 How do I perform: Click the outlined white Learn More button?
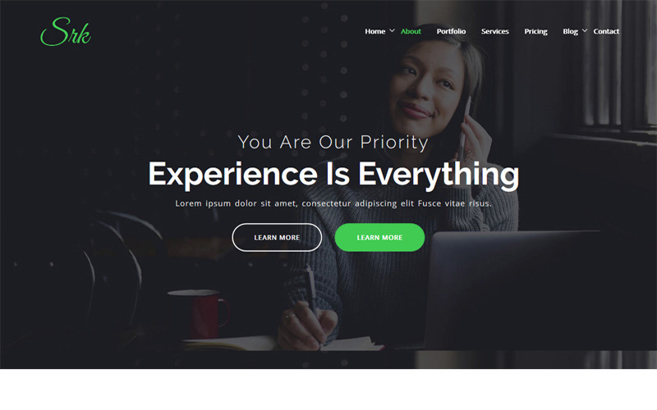[x=277, y=237]
